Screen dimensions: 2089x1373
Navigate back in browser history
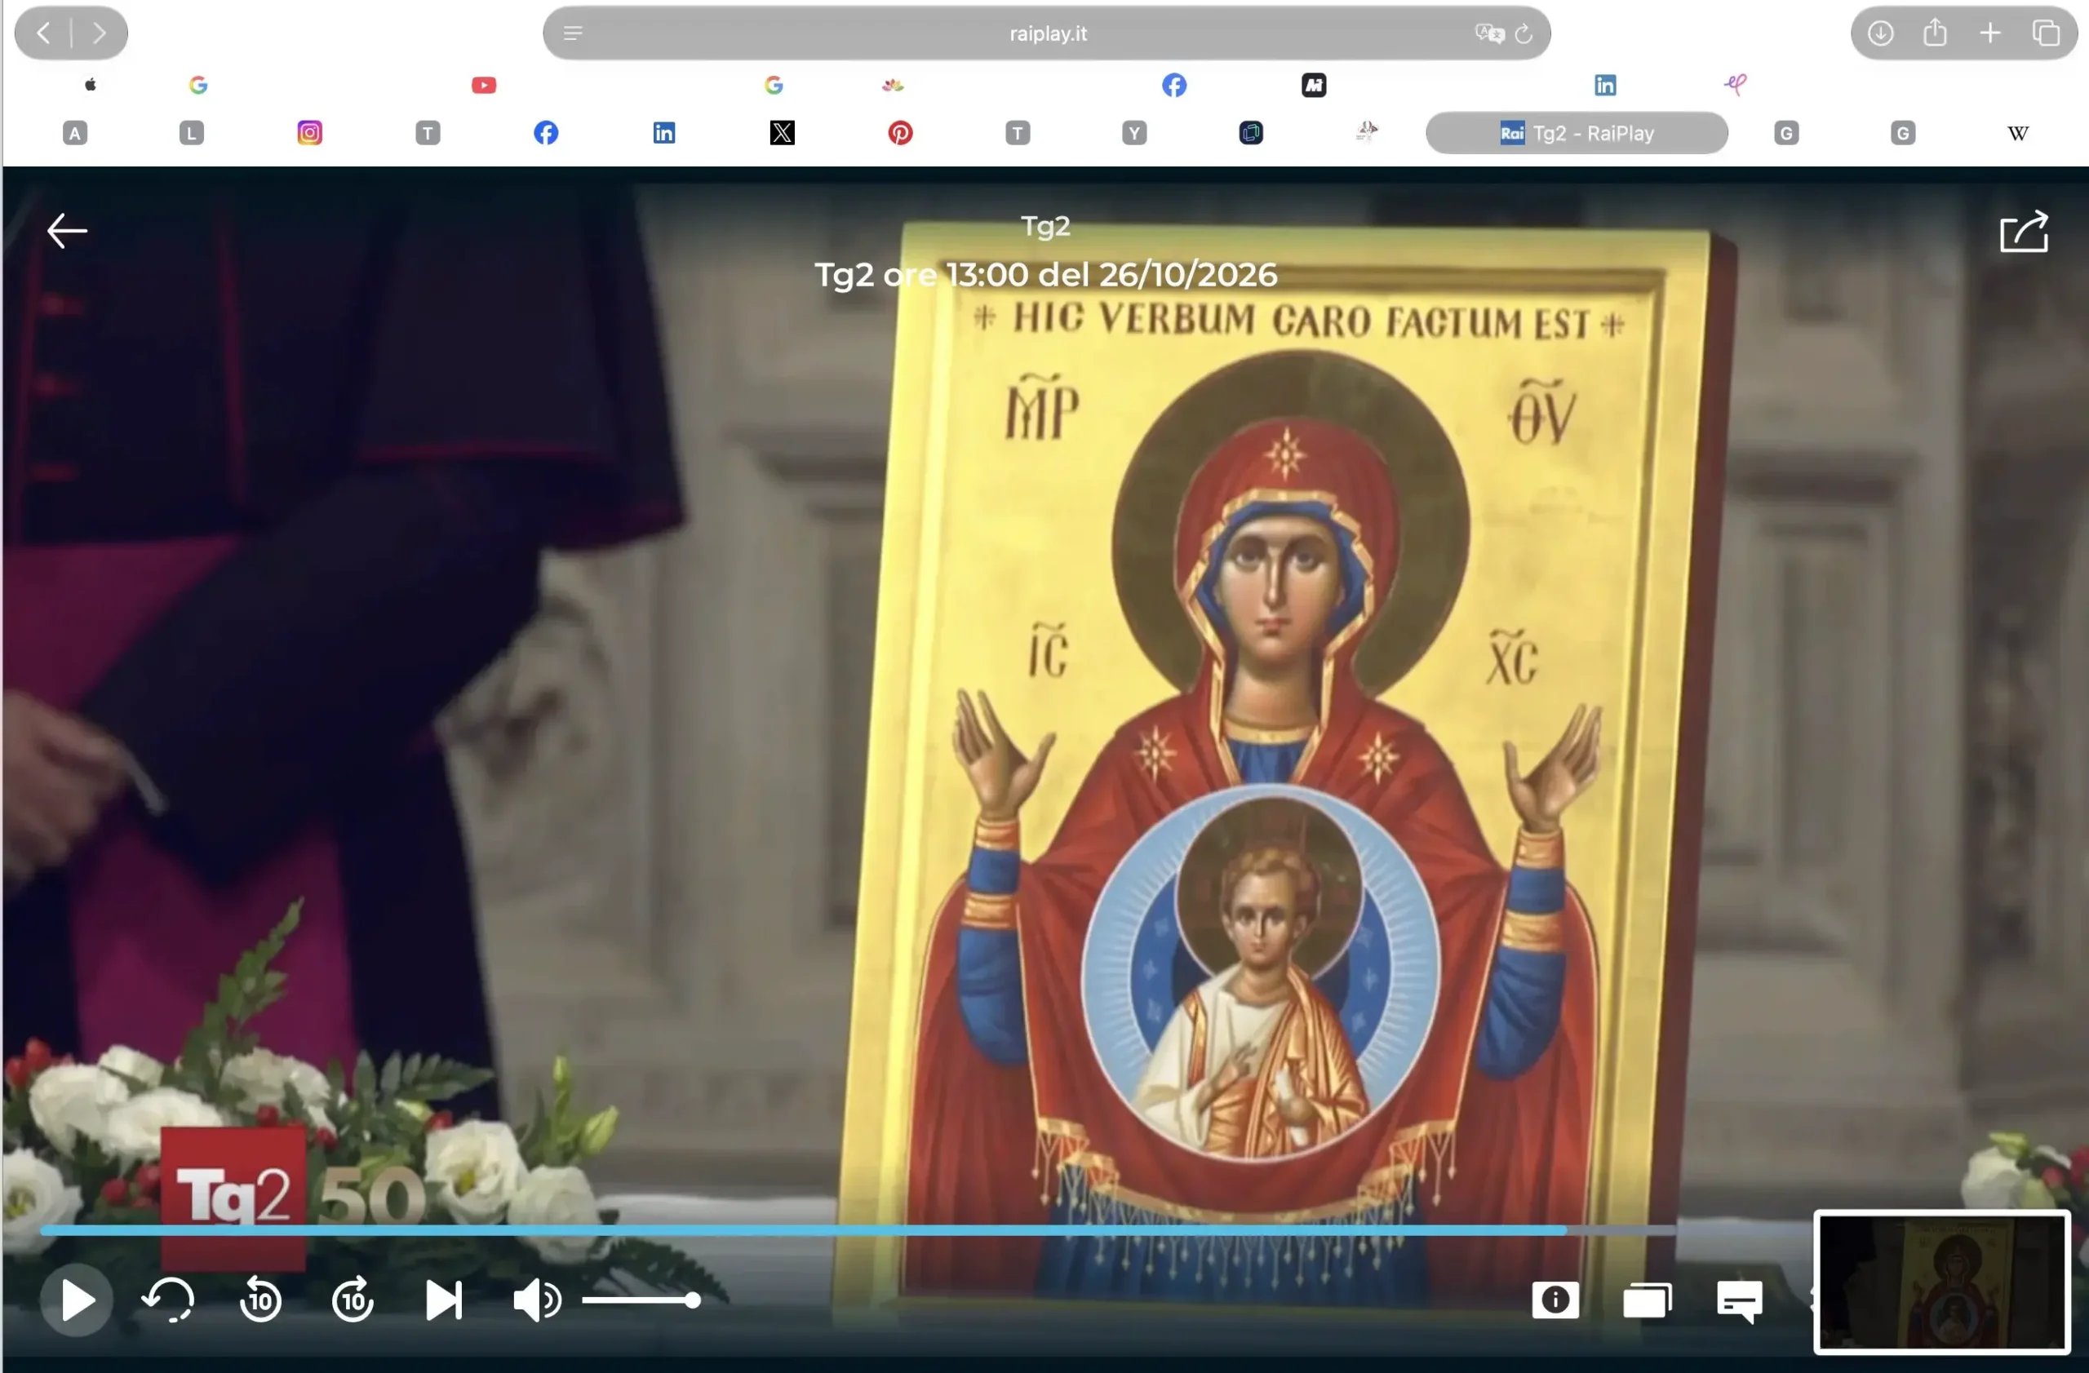pyautogui.click(x=43, y=33)
